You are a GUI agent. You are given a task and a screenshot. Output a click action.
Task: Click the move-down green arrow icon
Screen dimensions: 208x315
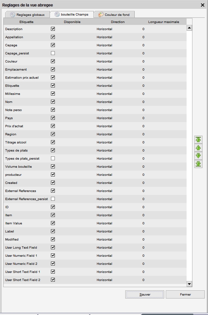[198, 156]
